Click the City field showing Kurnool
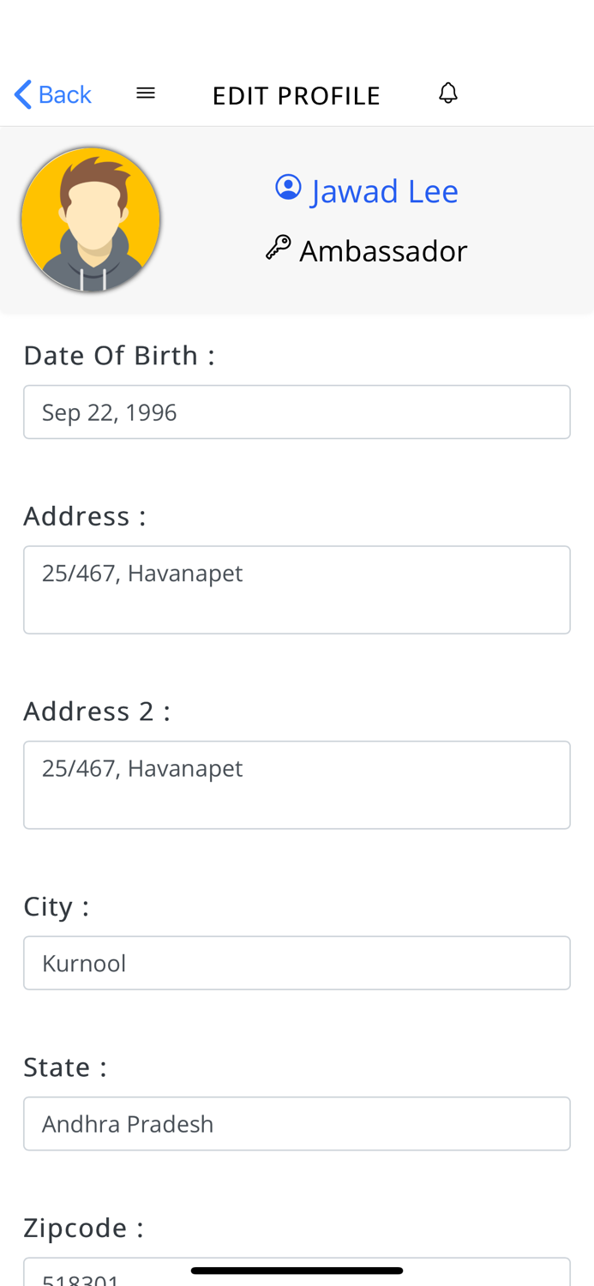This screenshot has width=594, height=1286. pyautogui.click(x=297, y=963)
